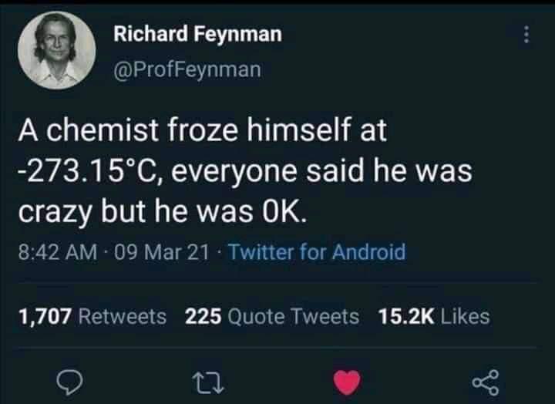Viewport: 555px width, 404px height.
Task: Unlike the tweet via red heart
Action: coord(347,382)
